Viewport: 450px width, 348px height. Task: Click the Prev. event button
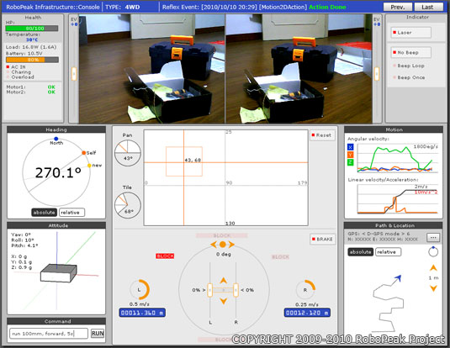click(x=398, y=7)
